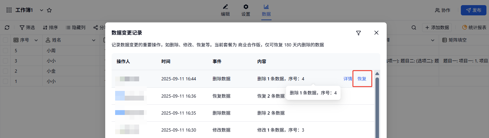Viewport: 489px width, 138px height.
Task: Expand the 姓名 column header menu
Action: (x=94, y=40)
